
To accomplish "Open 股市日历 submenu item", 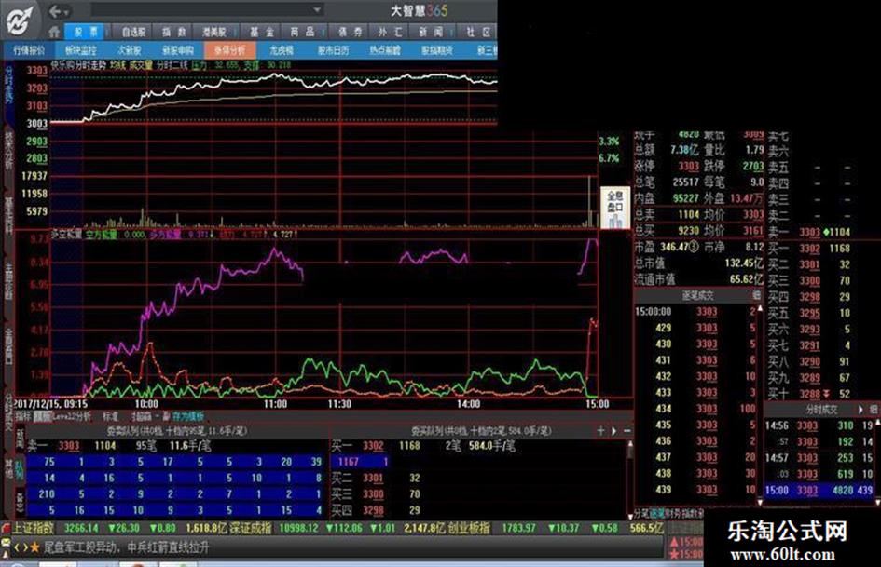I will [x=333, y=50].
